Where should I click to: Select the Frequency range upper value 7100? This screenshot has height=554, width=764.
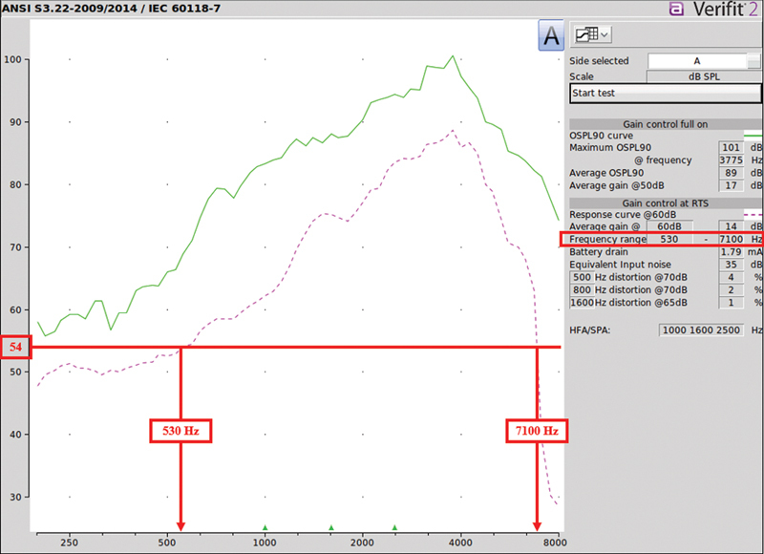pos(731,239)
